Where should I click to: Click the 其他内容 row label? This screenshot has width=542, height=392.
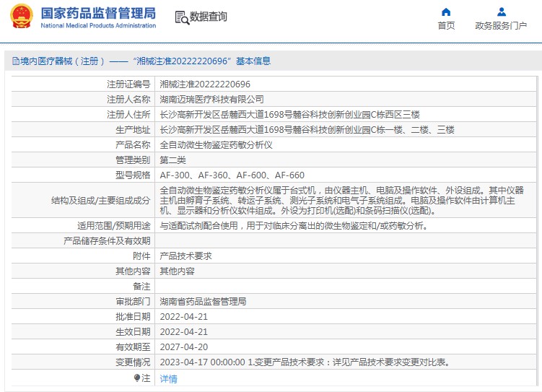coord(133,271)
